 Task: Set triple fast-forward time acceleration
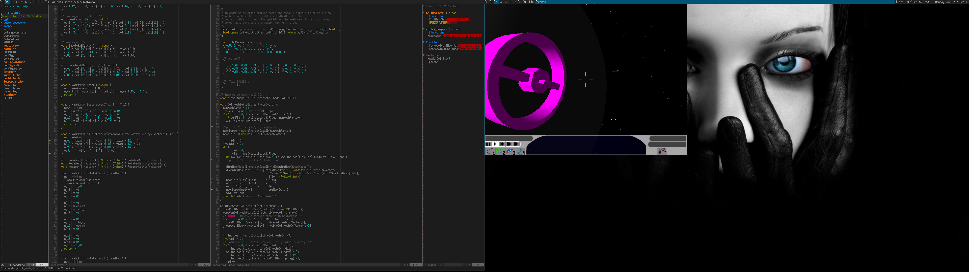pos(509,144)
